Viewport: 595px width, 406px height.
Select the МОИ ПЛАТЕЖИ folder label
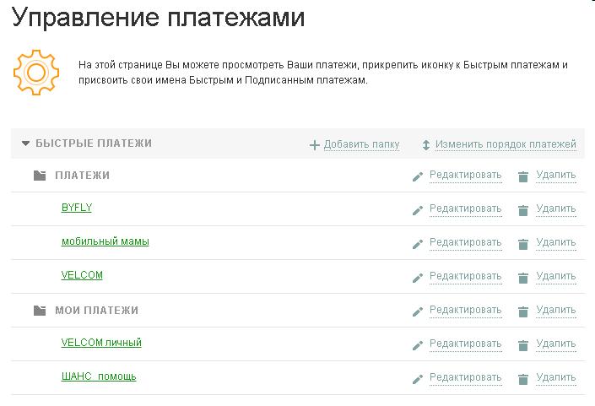coord(96,311)
